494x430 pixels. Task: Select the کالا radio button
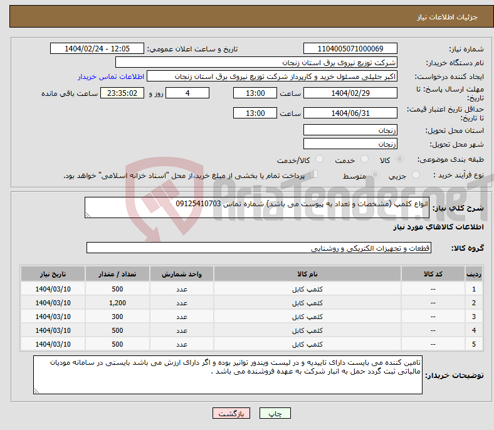[399, 159]
